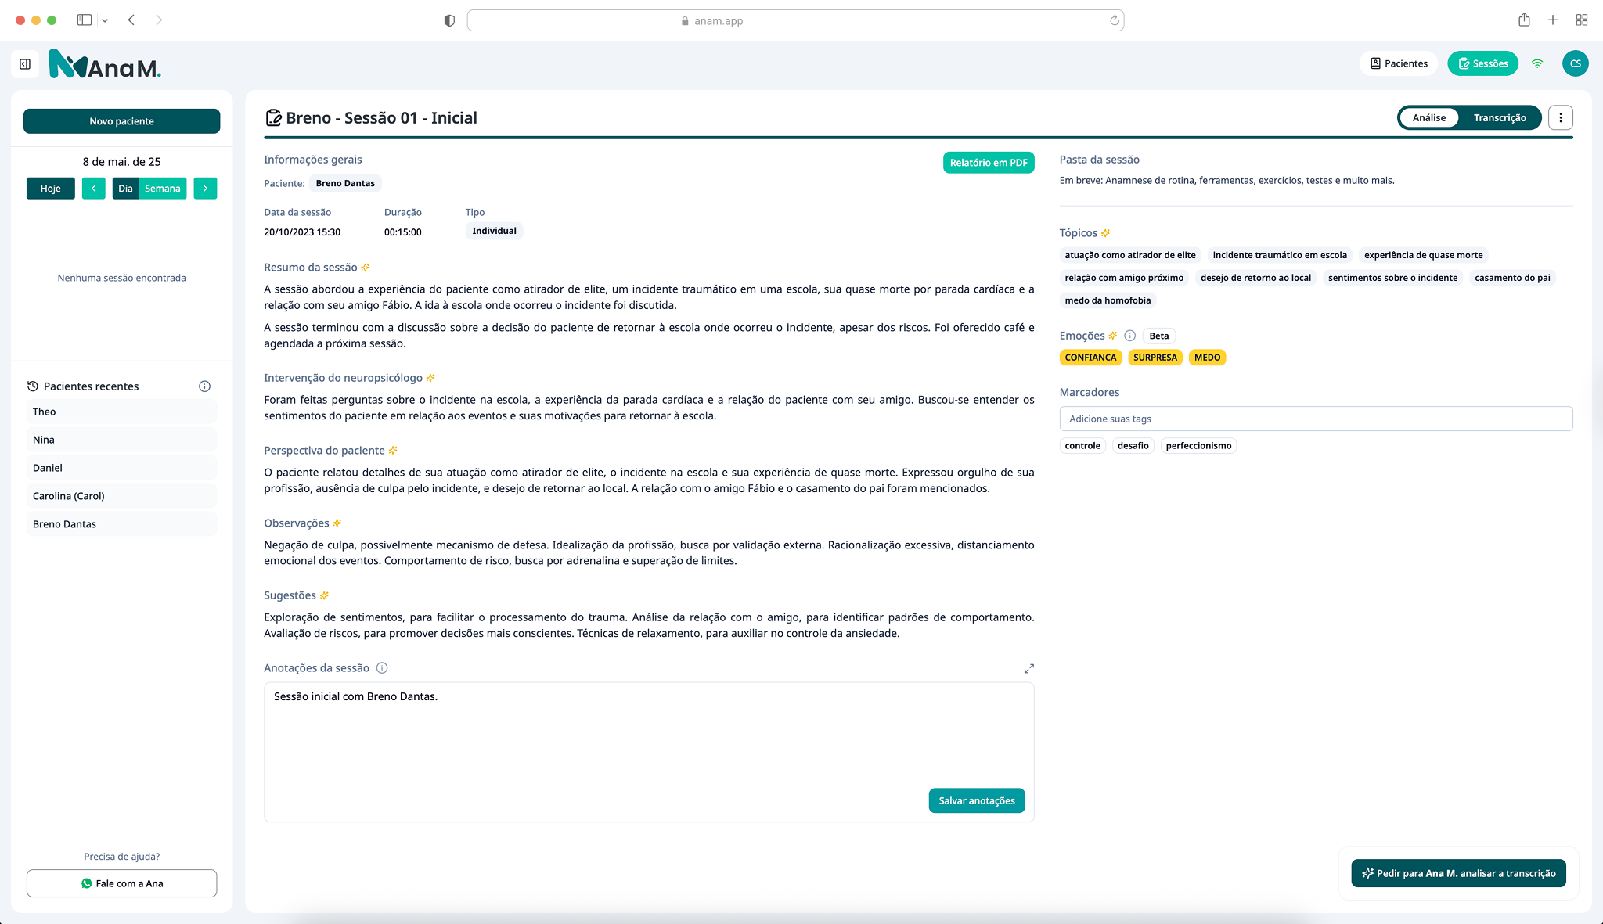
Task: Collapse the AnaM sidebar panel icon
Action: click(x=25, y=64)
